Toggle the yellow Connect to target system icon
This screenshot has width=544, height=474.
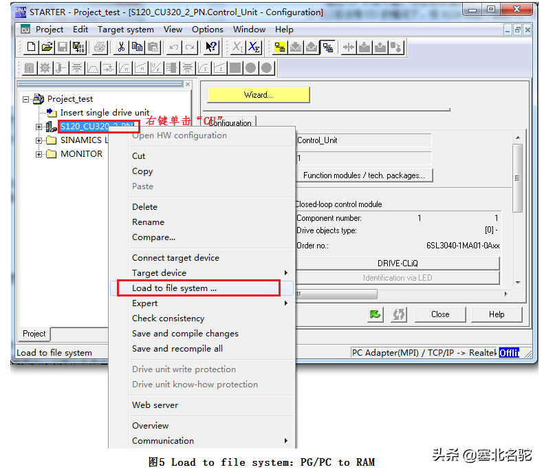(280, 47)
